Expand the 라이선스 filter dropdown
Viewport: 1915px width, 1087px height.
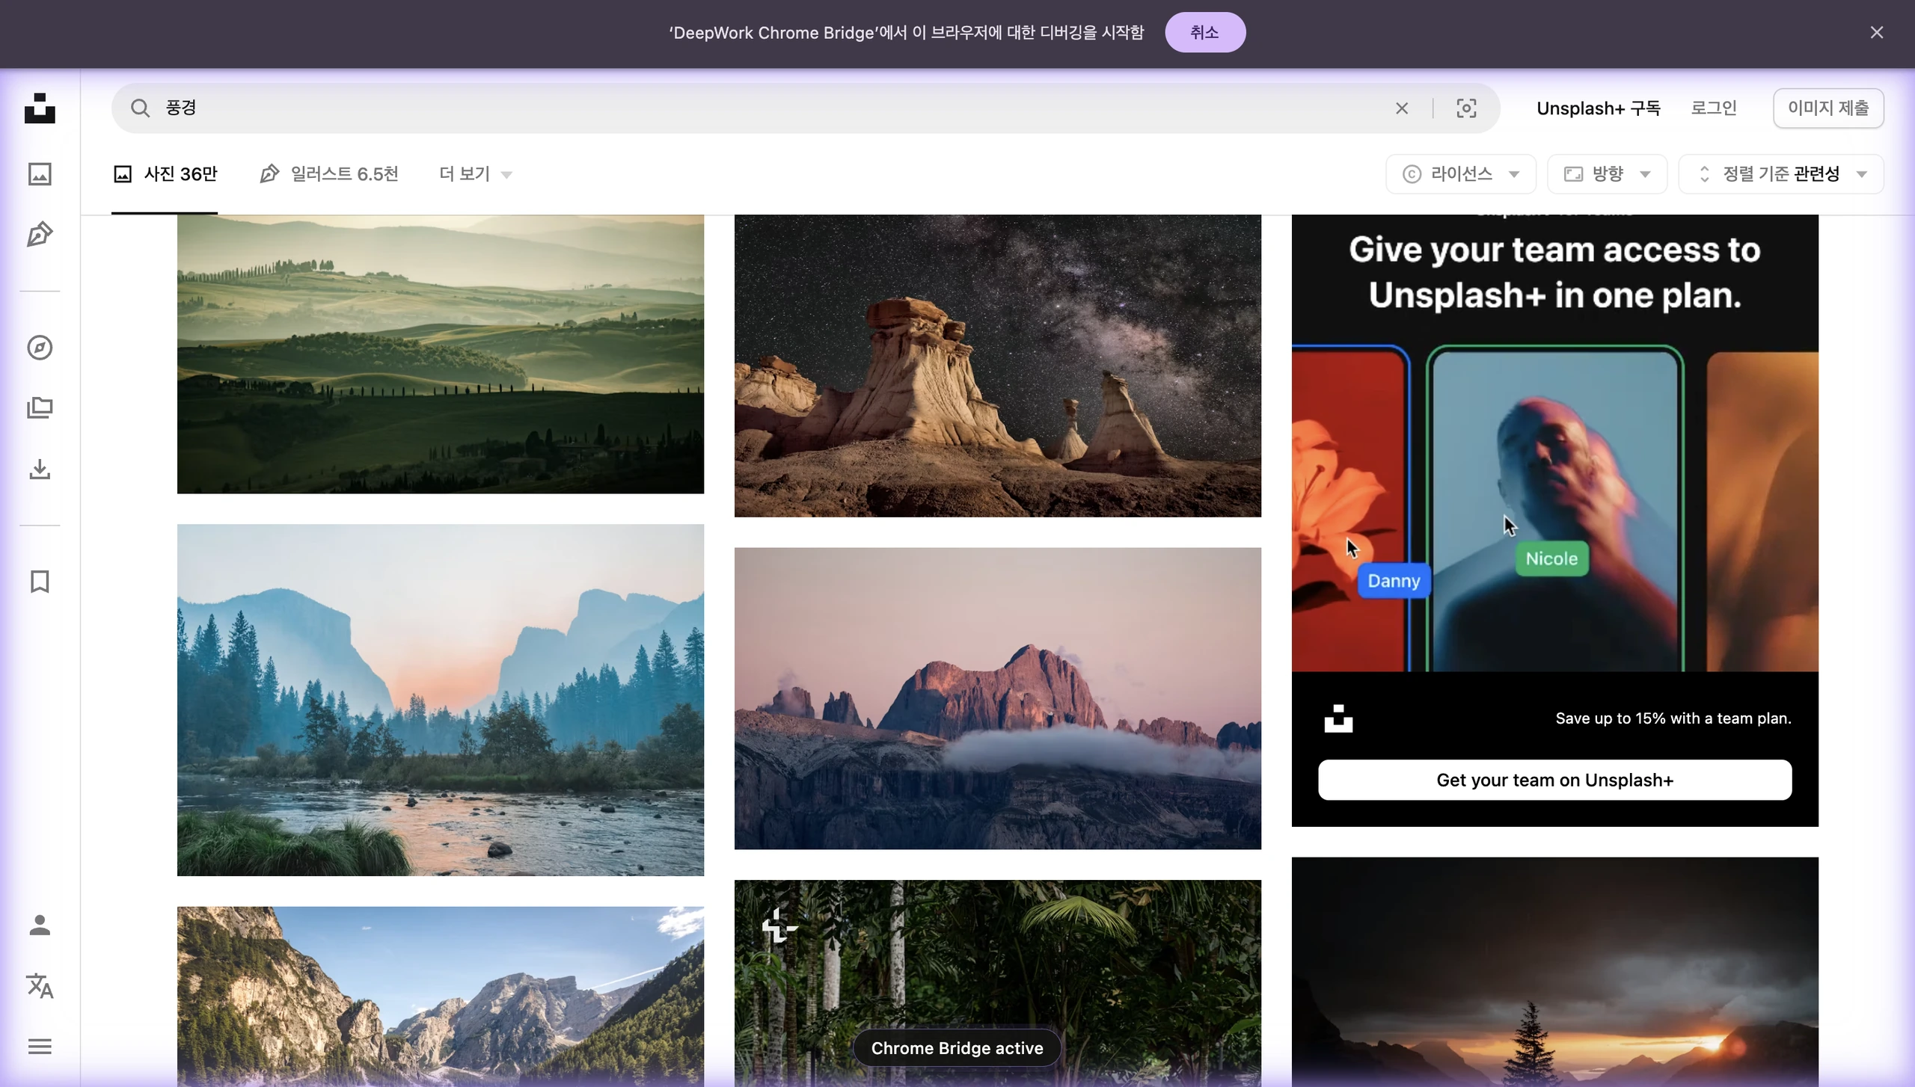(x=1460, y=174)
